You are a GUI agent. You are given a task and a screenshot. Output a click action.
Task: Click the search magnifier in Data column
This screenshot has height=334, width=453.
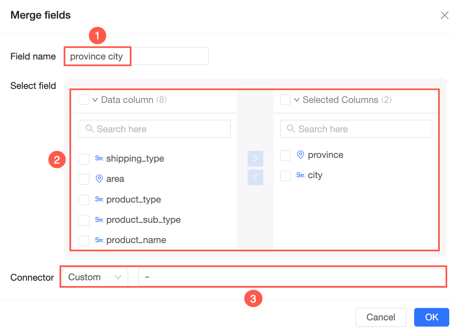[89, 129]
